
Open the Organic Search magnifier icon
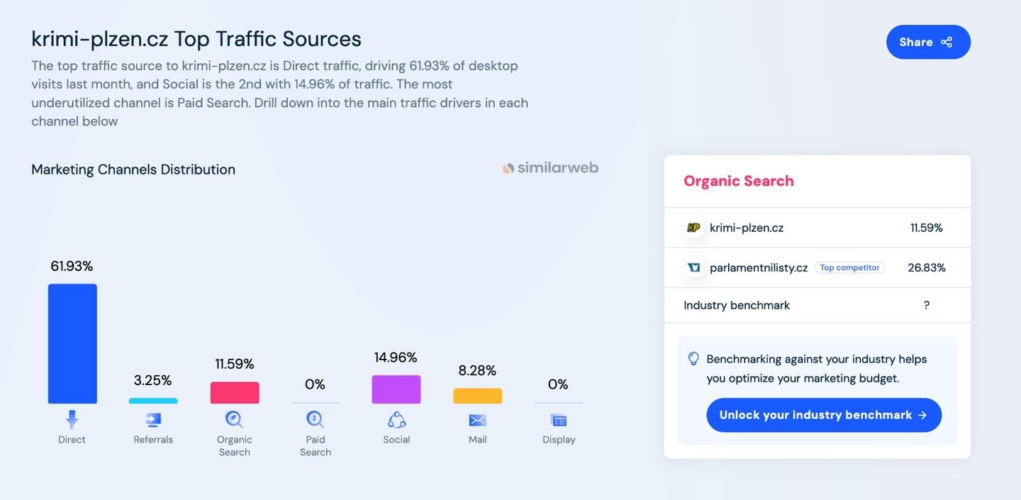point(234,420)
